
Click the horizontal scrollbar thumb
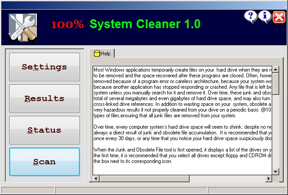(x=144, y=178)
